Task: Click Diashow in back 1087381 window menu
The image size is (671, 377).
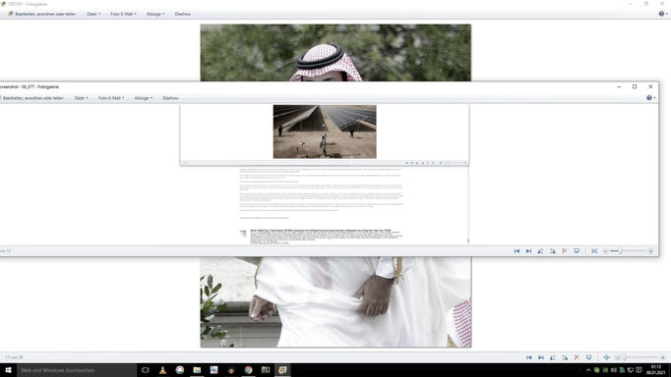Action: point(183,14)
